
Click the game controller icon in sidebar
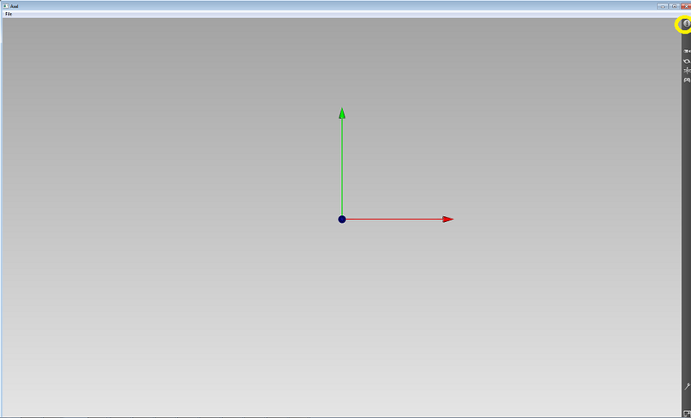pos(687,80)
